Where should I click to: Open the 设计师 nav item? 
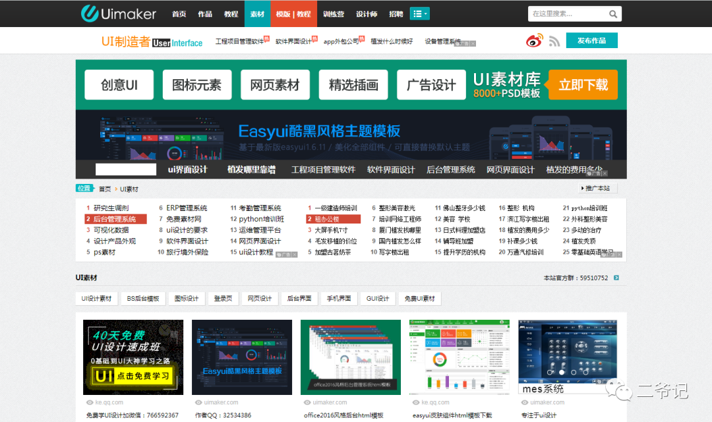[x=367, y=14]
